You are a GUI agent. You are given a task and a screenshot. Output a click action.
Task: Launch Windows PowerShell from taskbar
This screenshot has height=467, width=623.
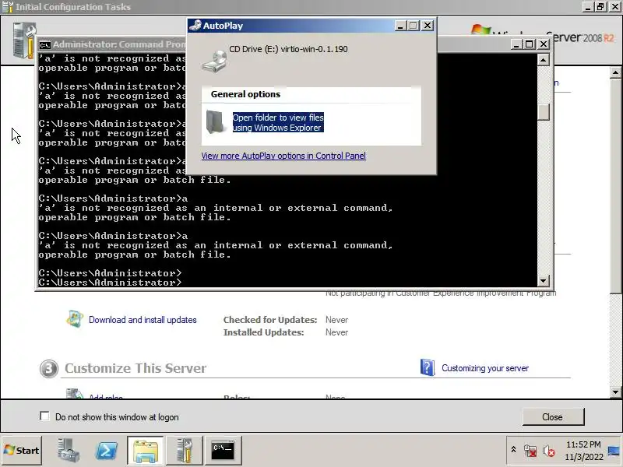tap(107, 451)
